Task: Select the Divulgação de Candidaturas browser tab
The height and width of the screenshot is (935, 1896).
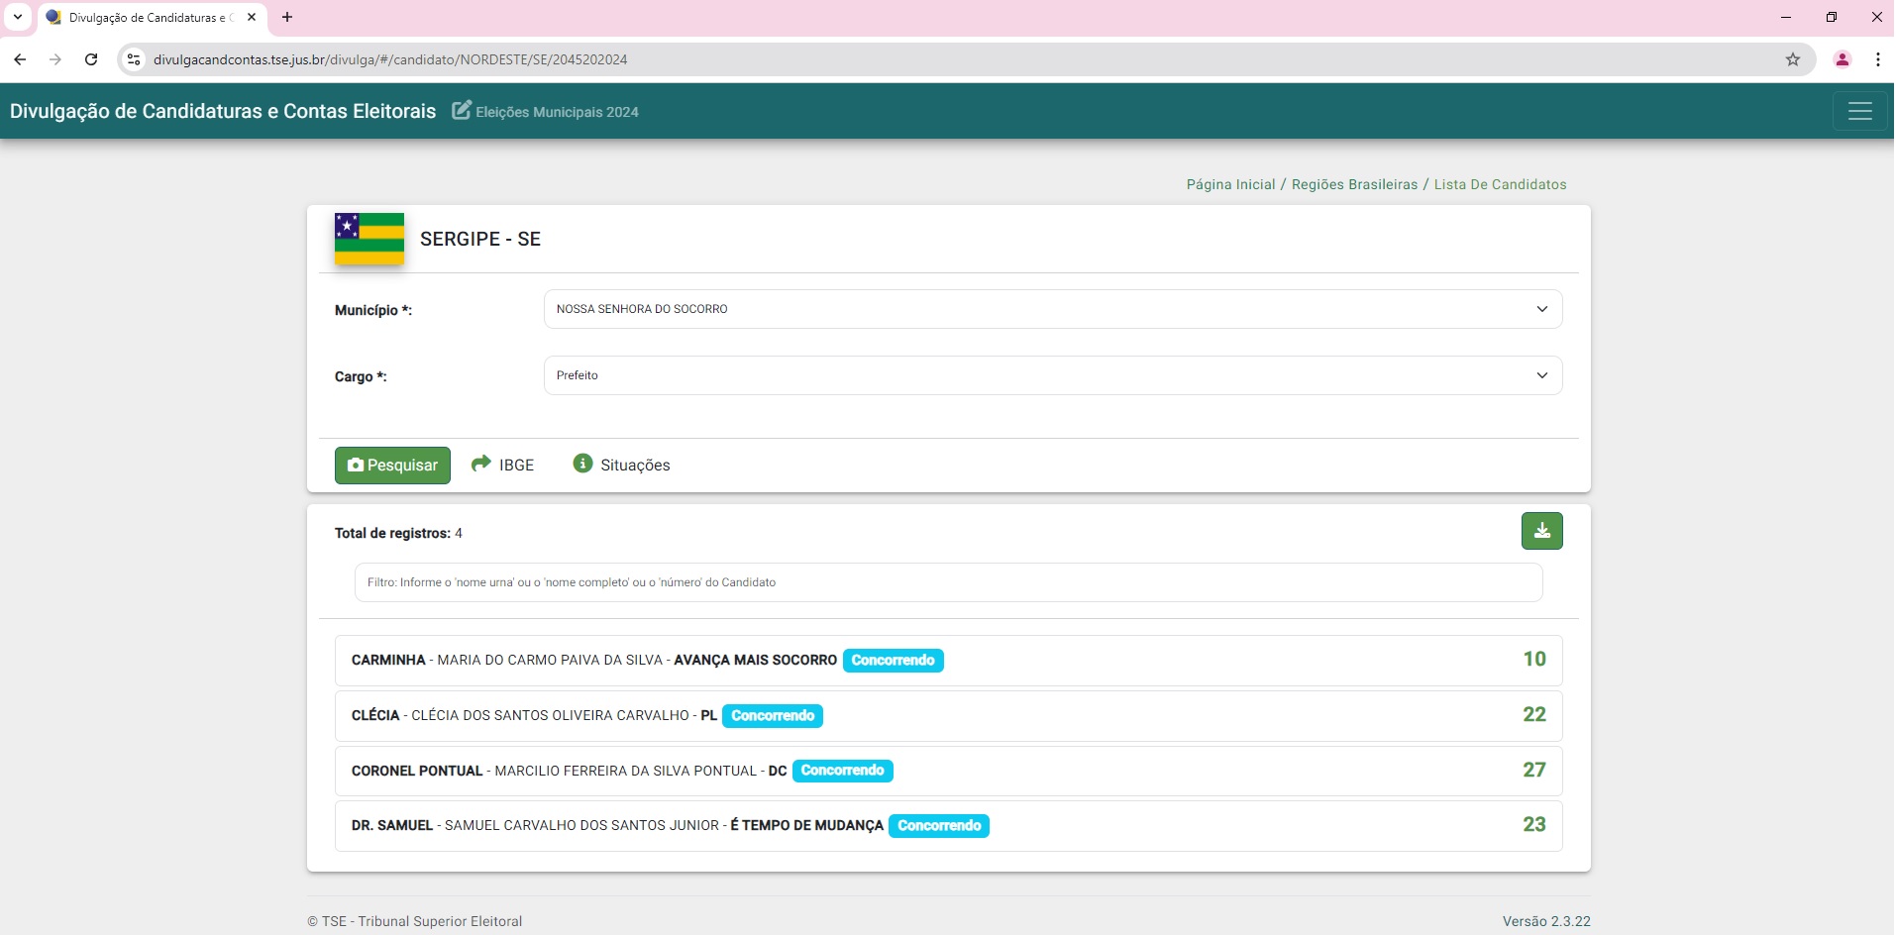Action: [152, 18]
